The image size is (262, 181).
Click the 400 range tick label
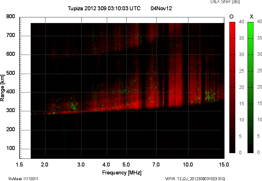point(11,92)
